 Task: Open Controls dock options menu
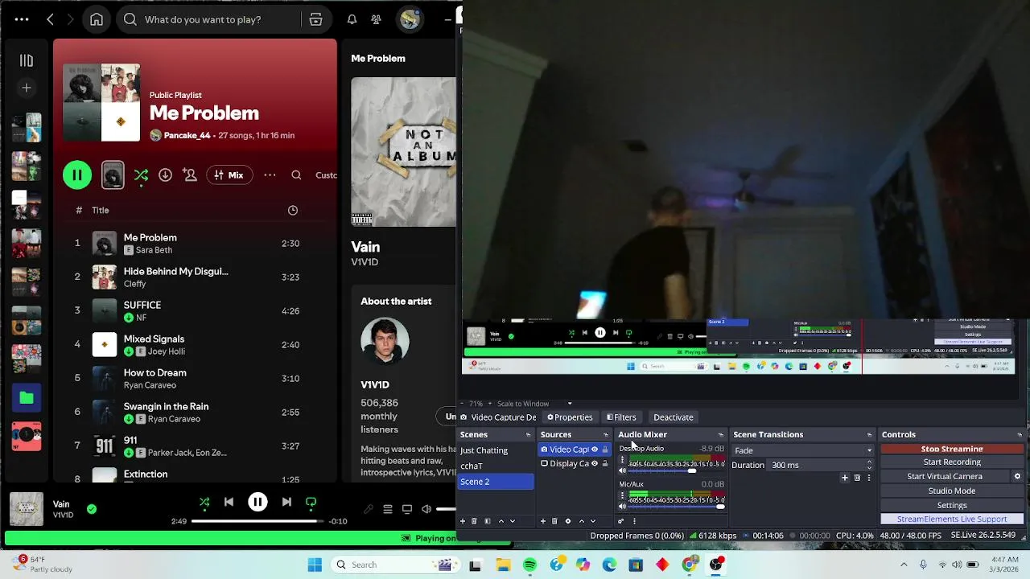click(1020, 435)
